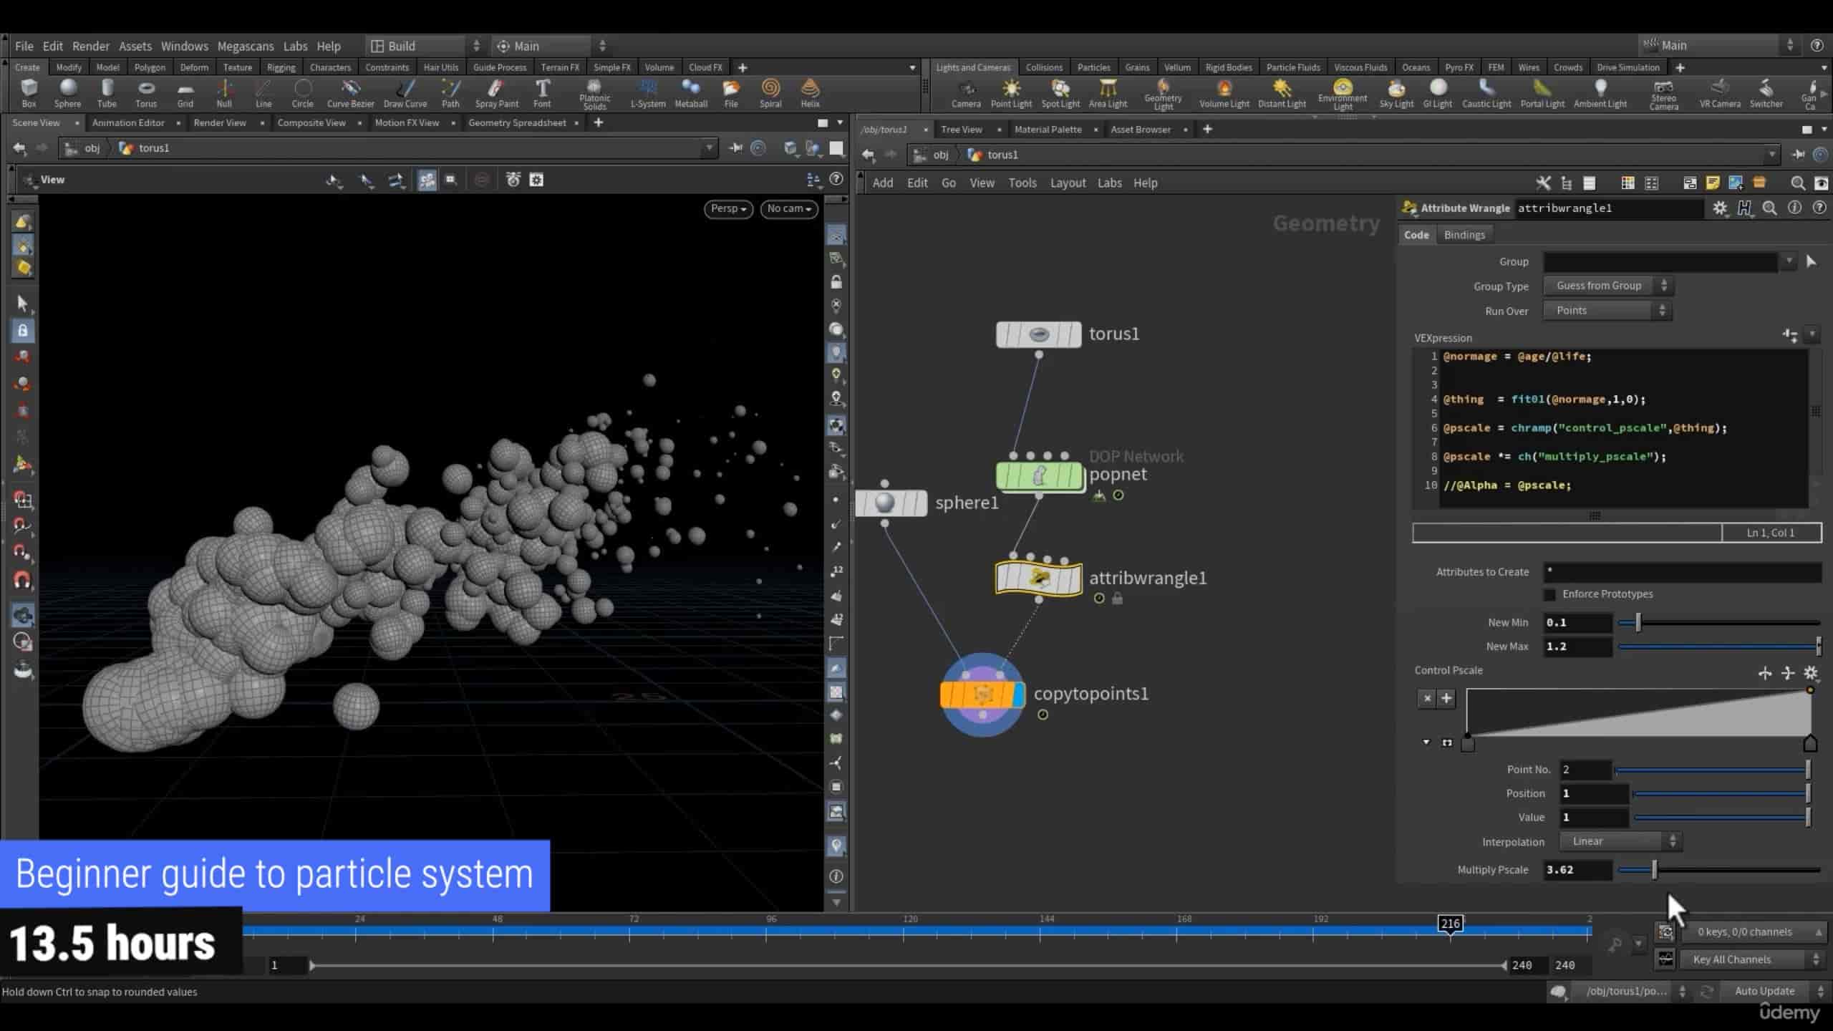The height and width of the screenshot is (1031, 1833).
Task: Toggle display flag on copytopoints1 node
Action: (x=1018, y=694)
